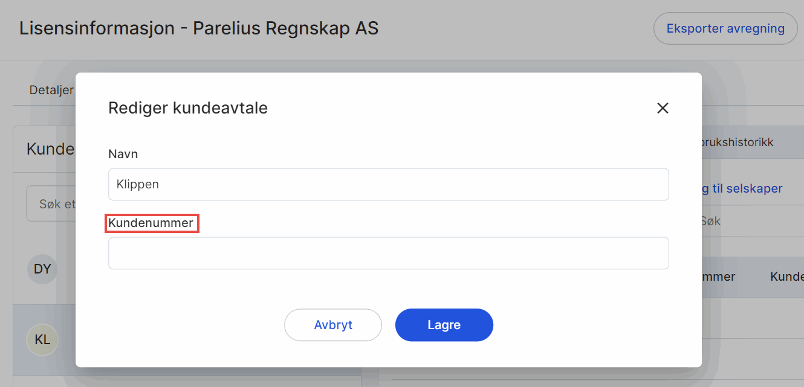The image size is (804, 387).
Task: Save changes with the Lagre button
Action: point(444,325)
